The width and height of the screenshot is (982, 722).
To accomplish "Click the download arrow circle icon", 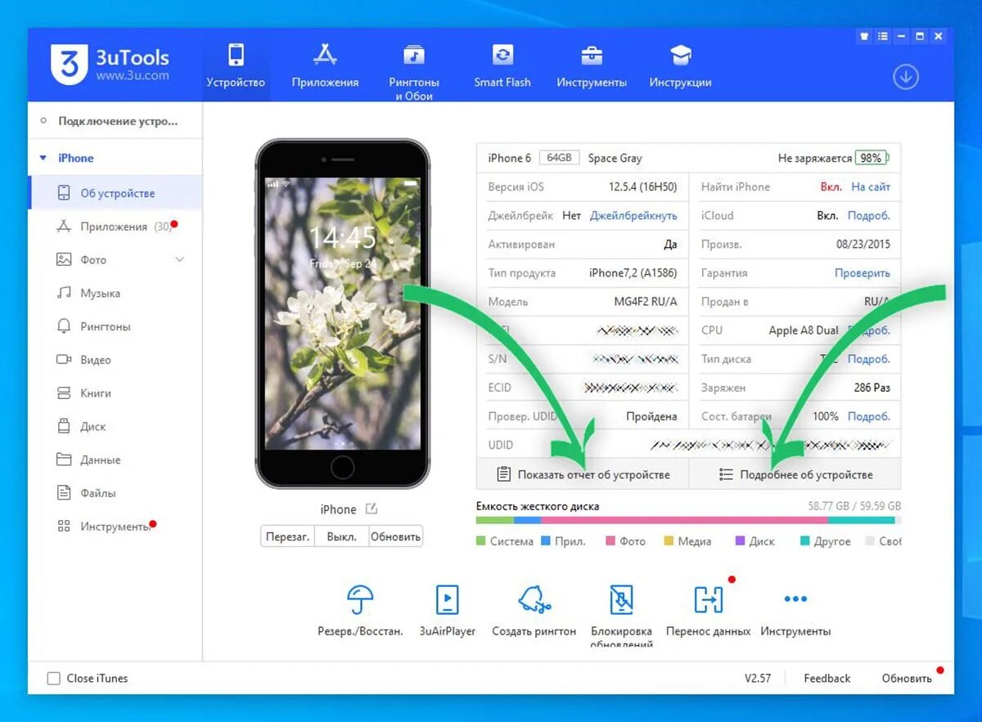I will 905,77.
